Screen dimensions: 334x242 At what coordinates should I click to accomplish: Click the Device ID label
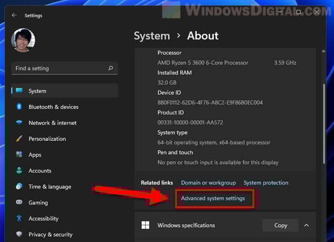(169, 92)
